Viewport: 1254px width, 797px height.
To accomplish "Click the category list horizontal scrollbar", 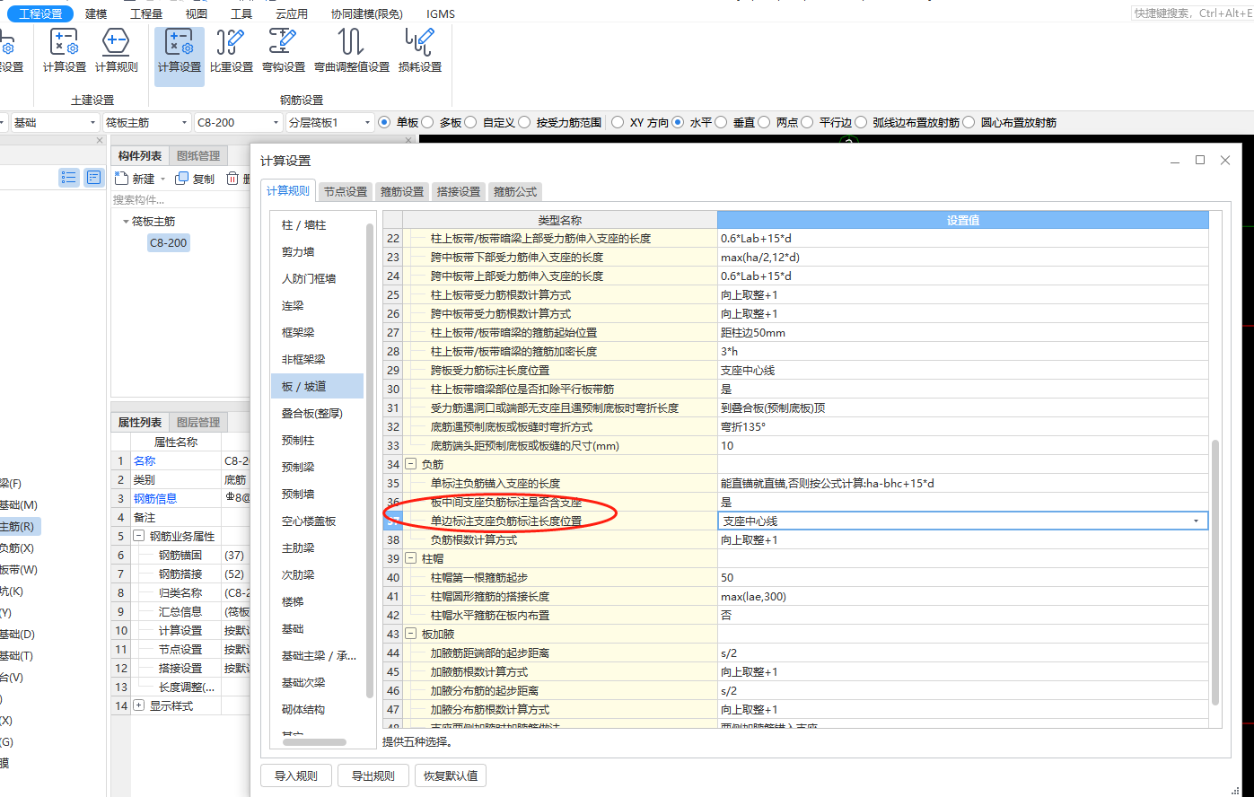I will pyautogui.click(x=313, y=742).
